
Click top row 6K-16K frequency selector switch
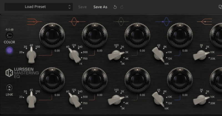(158, 55)
